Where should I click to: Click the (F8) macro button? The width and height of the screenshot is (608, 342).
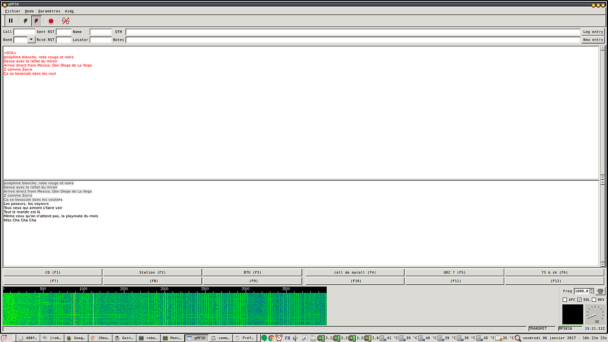152,281
